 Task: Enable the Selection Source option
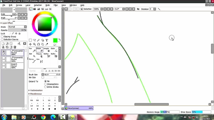[2, 39]
